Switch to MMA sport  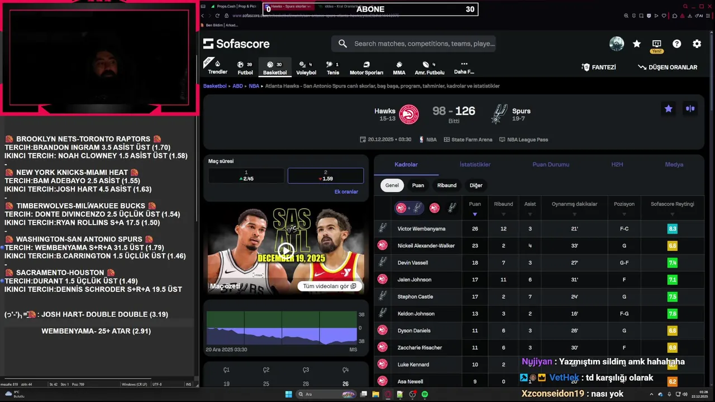pos(399,68)
